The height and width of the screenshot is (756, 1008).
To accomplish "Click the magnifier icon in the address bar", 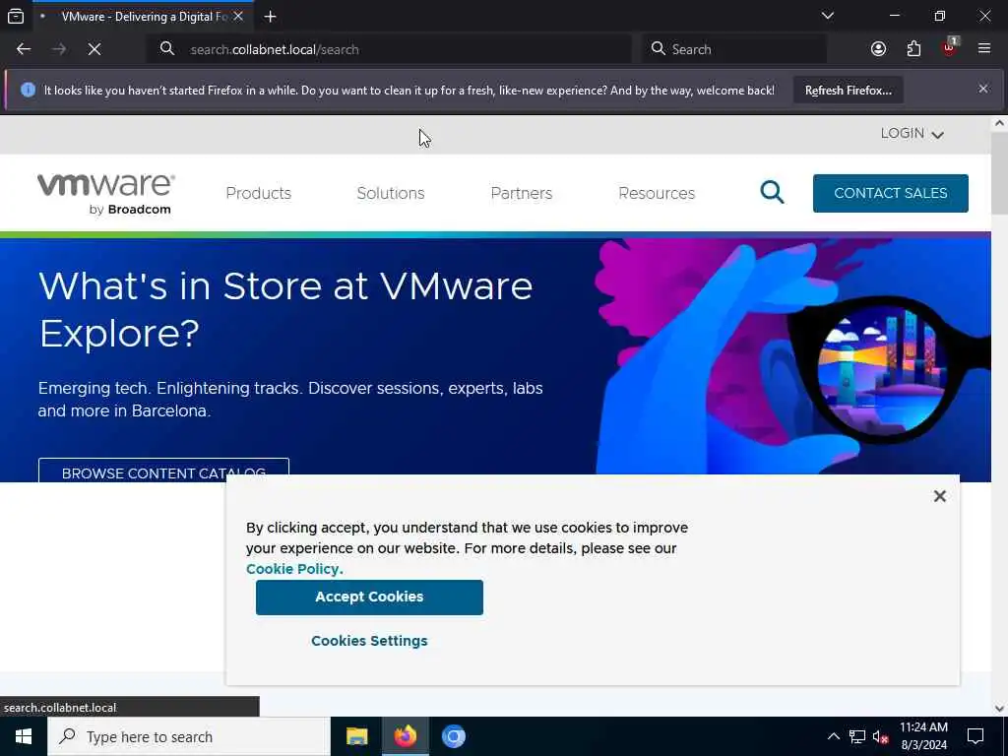I will tap(167, 49).
